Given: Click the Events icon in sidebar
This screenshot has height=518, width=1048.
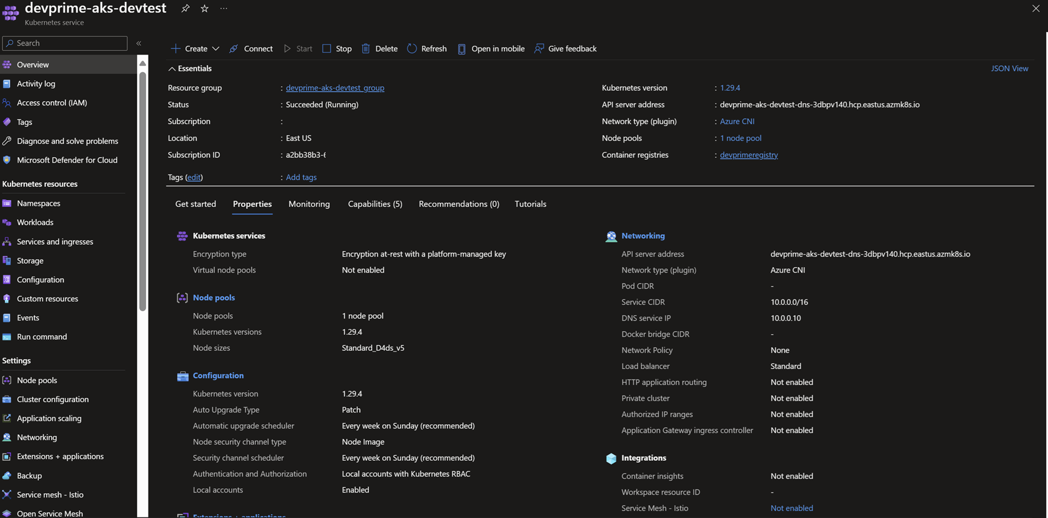Looking at the screenshot, I should point(7,317).
